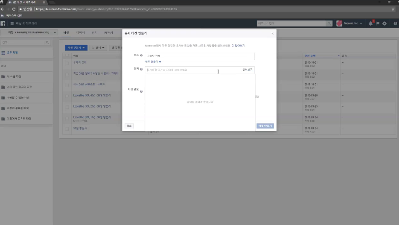Open the 타겟 만들기 blue dropdown button
Viewport: 399px width, 225px height.
tap(76, 47)
